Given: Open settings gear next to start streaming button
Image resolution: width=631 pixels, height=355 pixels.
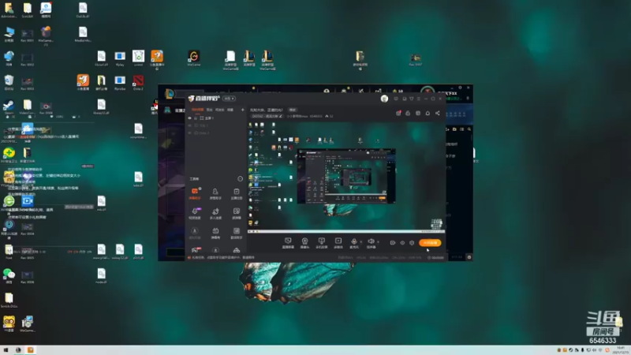Looking at the screenshot, I should (412, 243).
